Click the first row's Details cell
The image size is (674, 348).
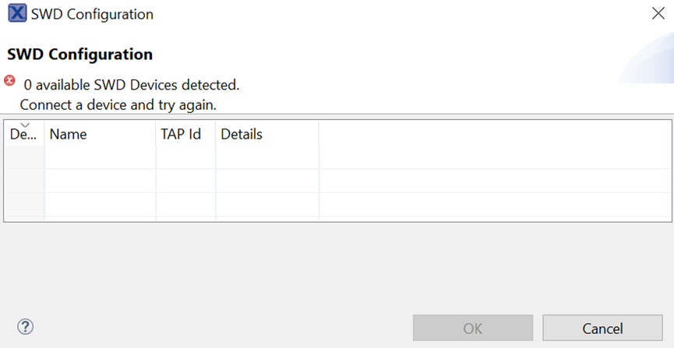pos(266,157)
